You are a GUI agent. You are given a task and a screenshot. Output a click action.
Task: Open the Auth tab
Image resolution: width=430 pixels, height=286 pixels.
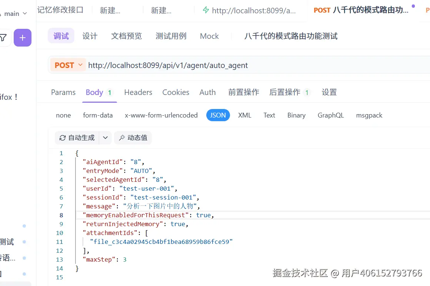click(x=208, y=92)
